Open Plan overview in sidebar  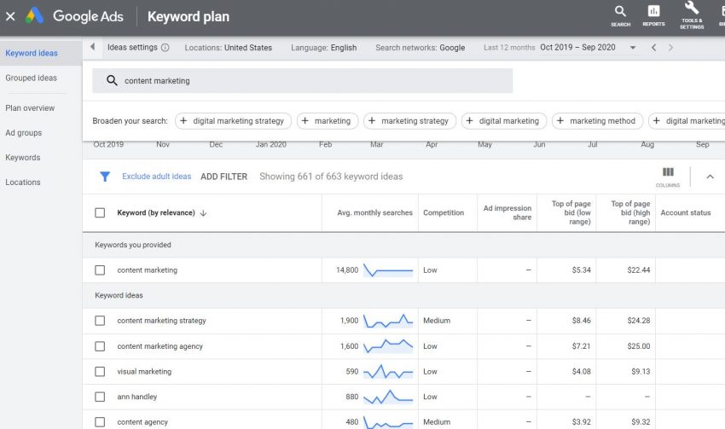[x=30, y=108]
